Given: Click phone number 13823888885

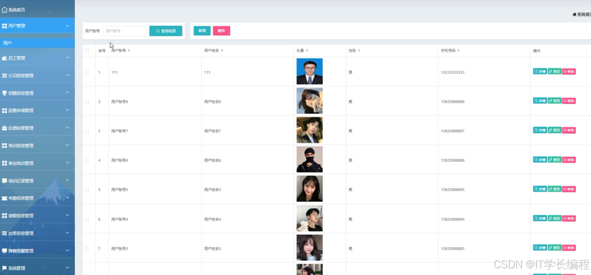Looking at the screenshot, I should pos(453,190).
